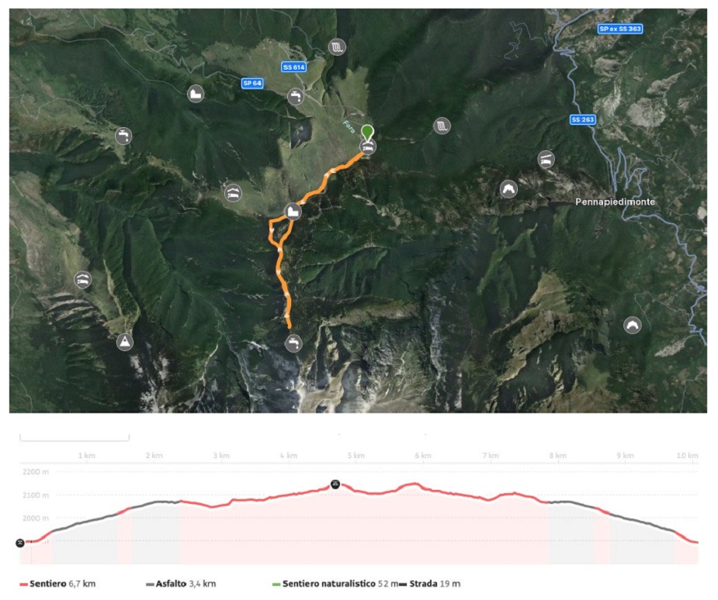
Task: Click the SP 64 road badge
Action: (252, 83)
